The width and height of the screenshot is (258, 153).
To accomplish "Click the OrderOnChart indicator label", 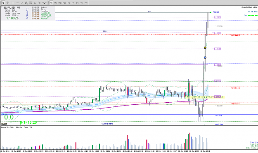I will (249, 7).
